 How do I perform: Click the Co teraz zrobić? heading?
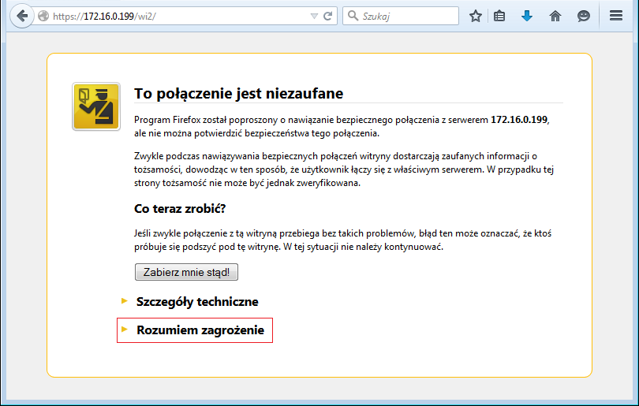click(180, 208)
